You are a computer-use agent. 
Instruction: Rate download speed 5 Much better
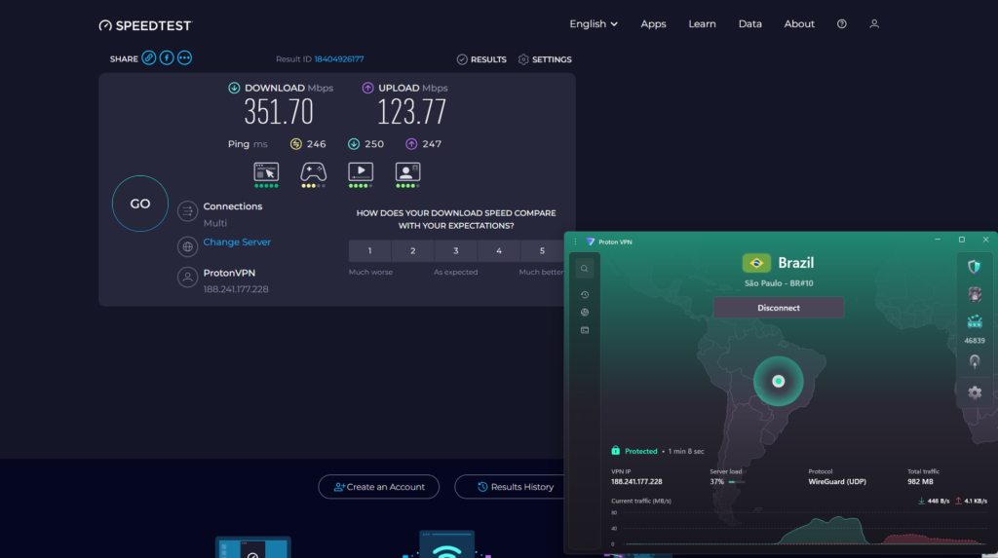pos(542,250)
